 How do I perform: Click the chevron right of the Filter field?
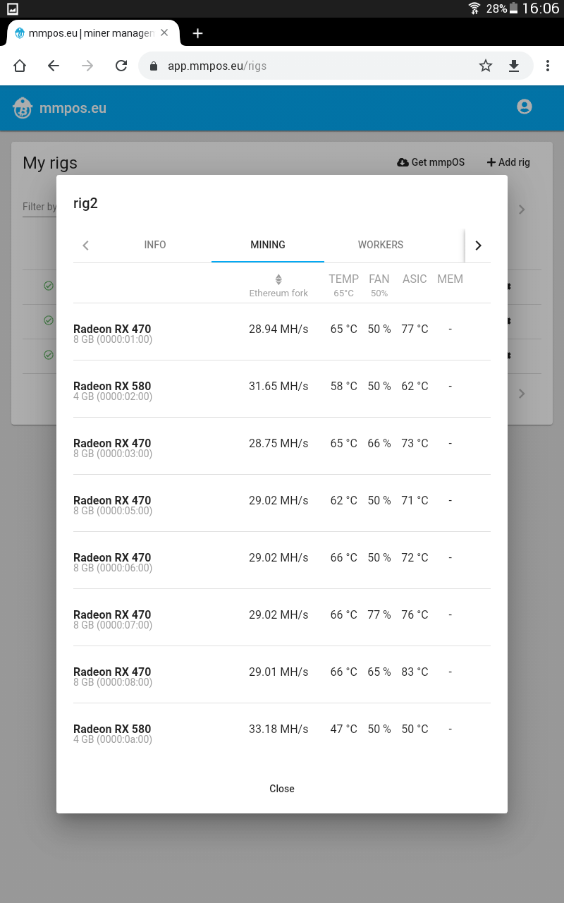click(522, 210)
